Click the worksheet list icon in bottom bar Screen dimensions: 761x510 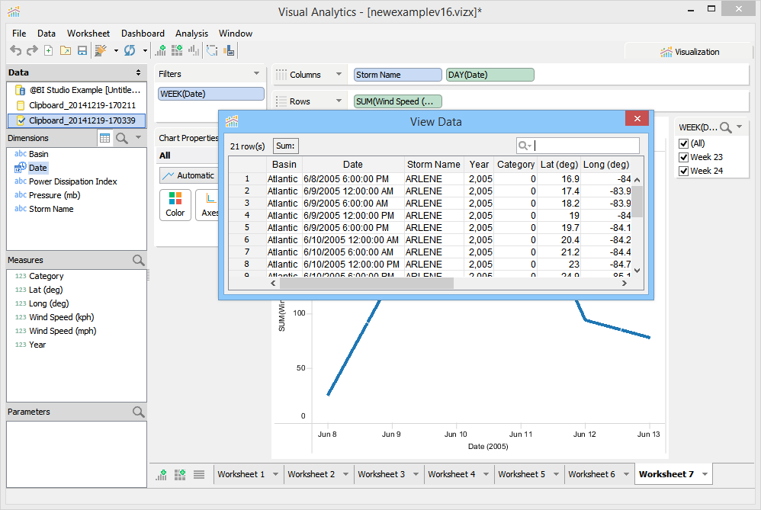tap(199, 474)
